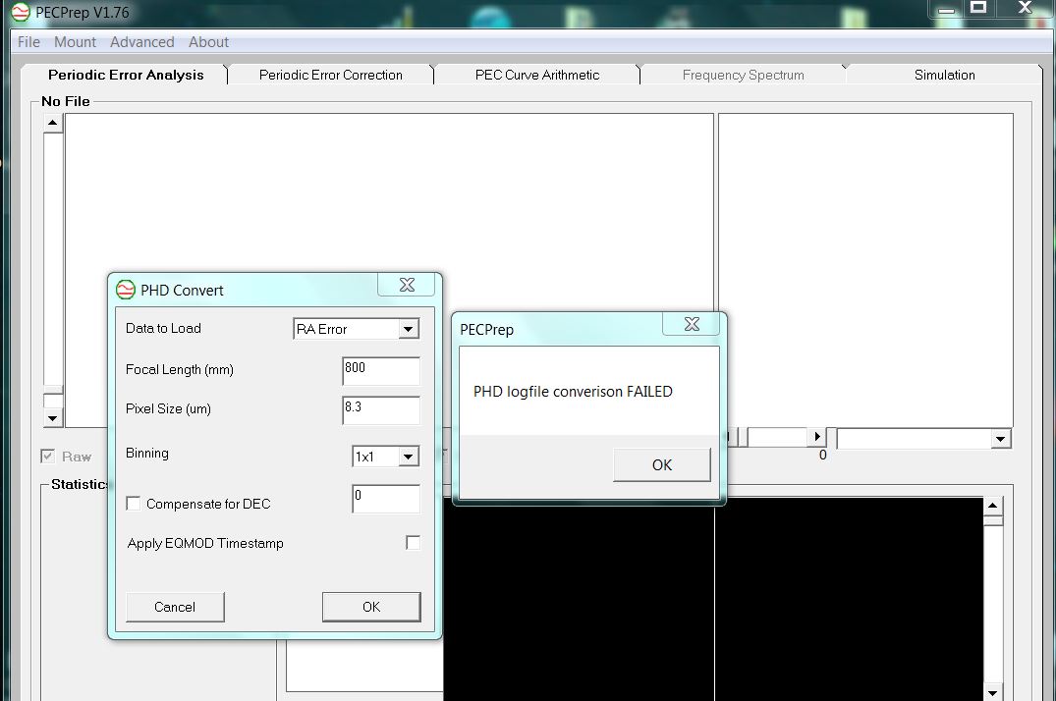Close the PECPrep error message box
Screen dimensions: 1056x701
[691, 324]
